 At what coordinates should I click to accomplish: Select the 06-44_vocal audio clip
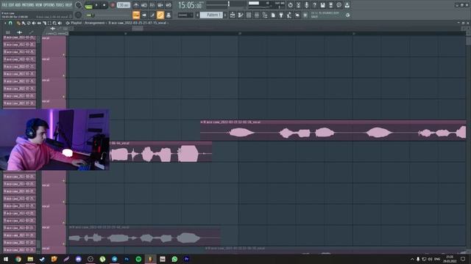coord(160,152)
